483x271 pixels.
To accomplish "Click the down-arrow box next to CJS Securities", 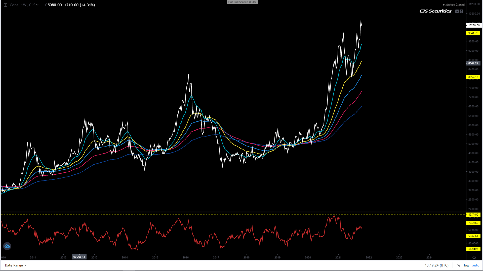I will [457, 11].
